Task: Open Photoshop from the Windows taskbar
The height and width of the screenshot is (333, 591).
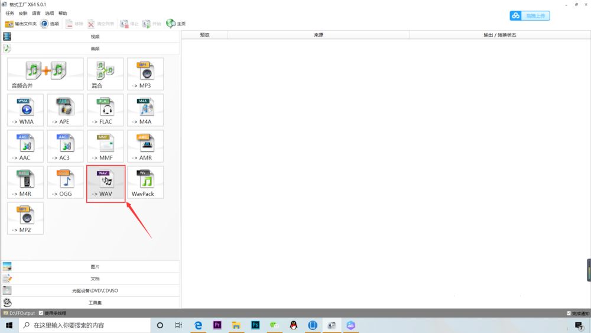Action: (x=255, y=325)
